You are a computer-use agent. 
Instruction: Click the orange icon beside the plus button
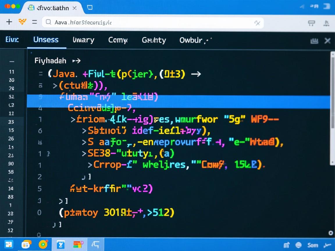click(x=22, y=22)
